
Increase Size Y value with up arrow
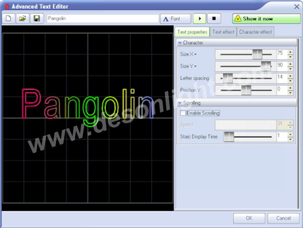coord(290,64)
